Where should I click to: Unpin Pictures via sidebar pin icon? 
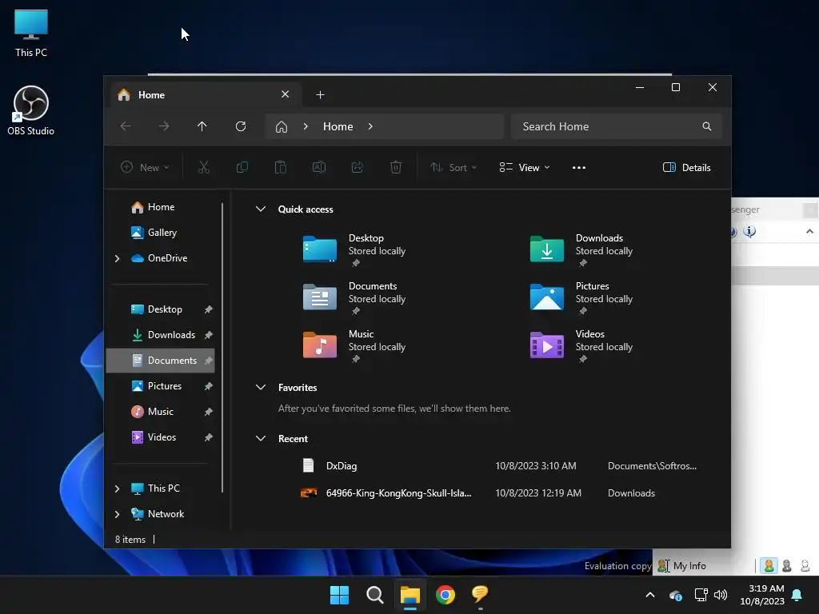pos(209,386)
